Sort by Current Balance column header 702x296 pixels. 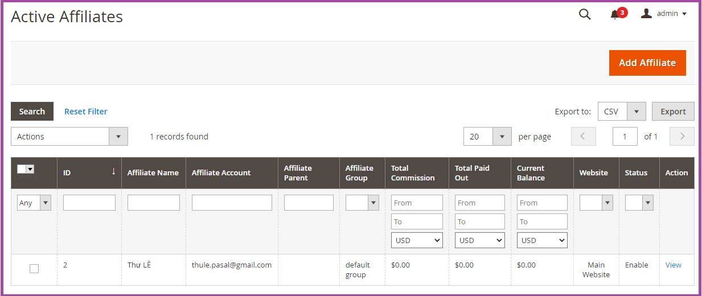click(x=531, y=173)
